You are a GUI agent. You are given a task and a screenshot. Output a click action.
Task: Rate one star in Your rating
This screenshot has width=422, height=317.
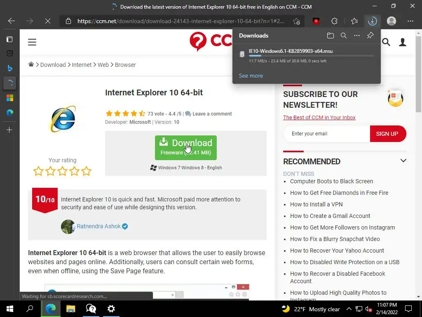[38, 171]
